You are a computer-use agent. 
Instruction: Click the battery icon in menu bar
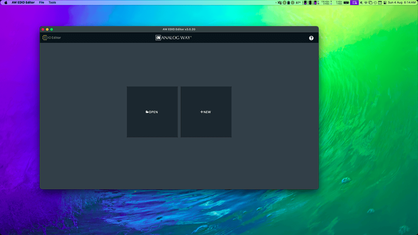(x=346, y=2)
